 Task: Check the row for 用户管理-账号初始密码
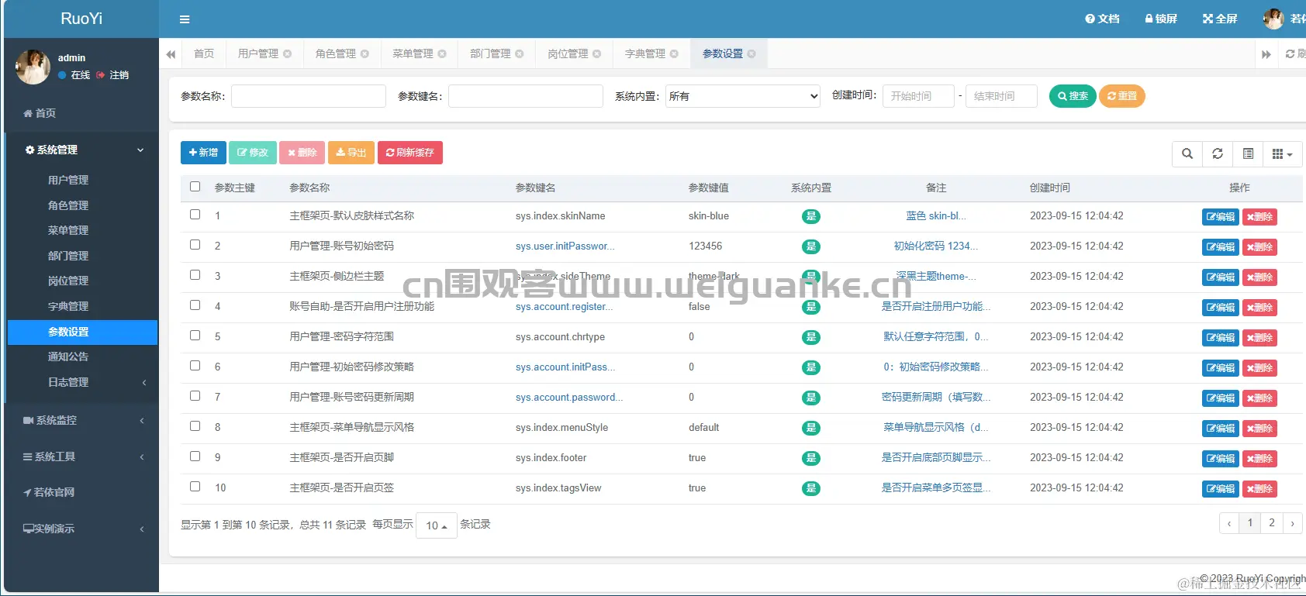coord(195,245)
